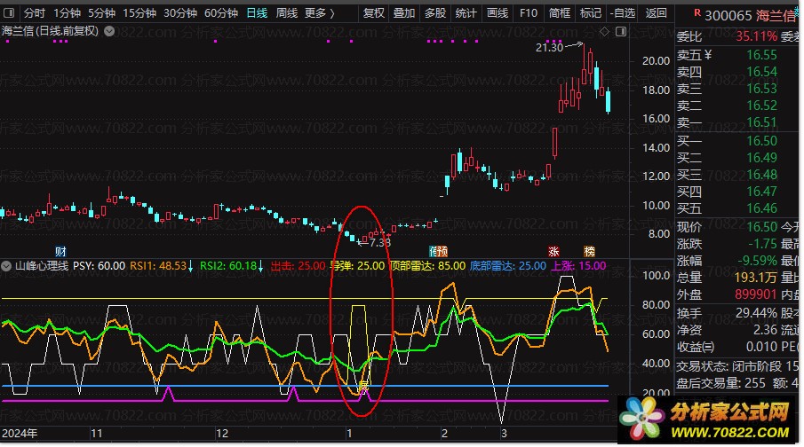Collapse the 山峰心理线 indicator panel arrow
Screen dimensions: 804x447
pos(6,266)
